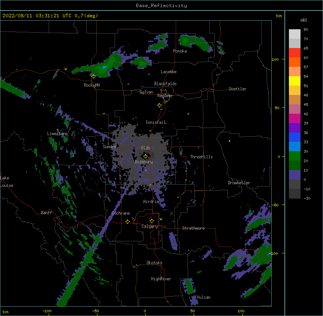Image resolution: width=323 pixels, height=316 pixels.
Task: Click the white asterisk east of Innisfail
Action: click(188, 114)
